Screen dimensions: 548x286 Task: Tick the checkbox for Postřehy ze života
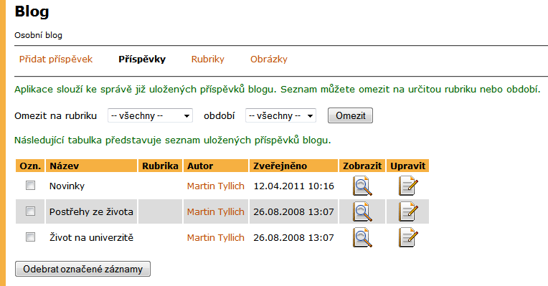tap(30, 211)
